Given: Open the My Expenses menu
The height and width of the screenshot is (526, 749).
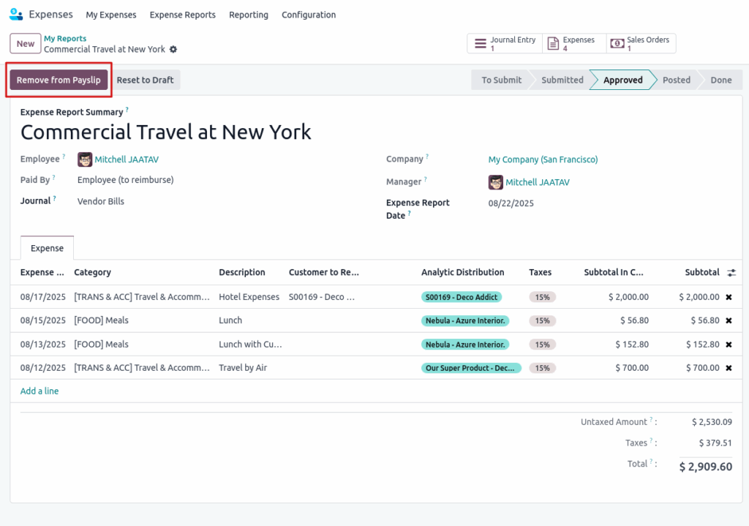Looking at the screenshot, I should tap(111, 15).
